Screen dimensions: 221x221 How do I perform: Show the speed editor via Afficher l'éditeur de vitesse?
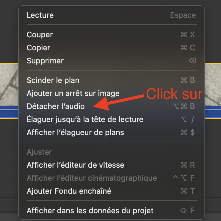[75, 165]
